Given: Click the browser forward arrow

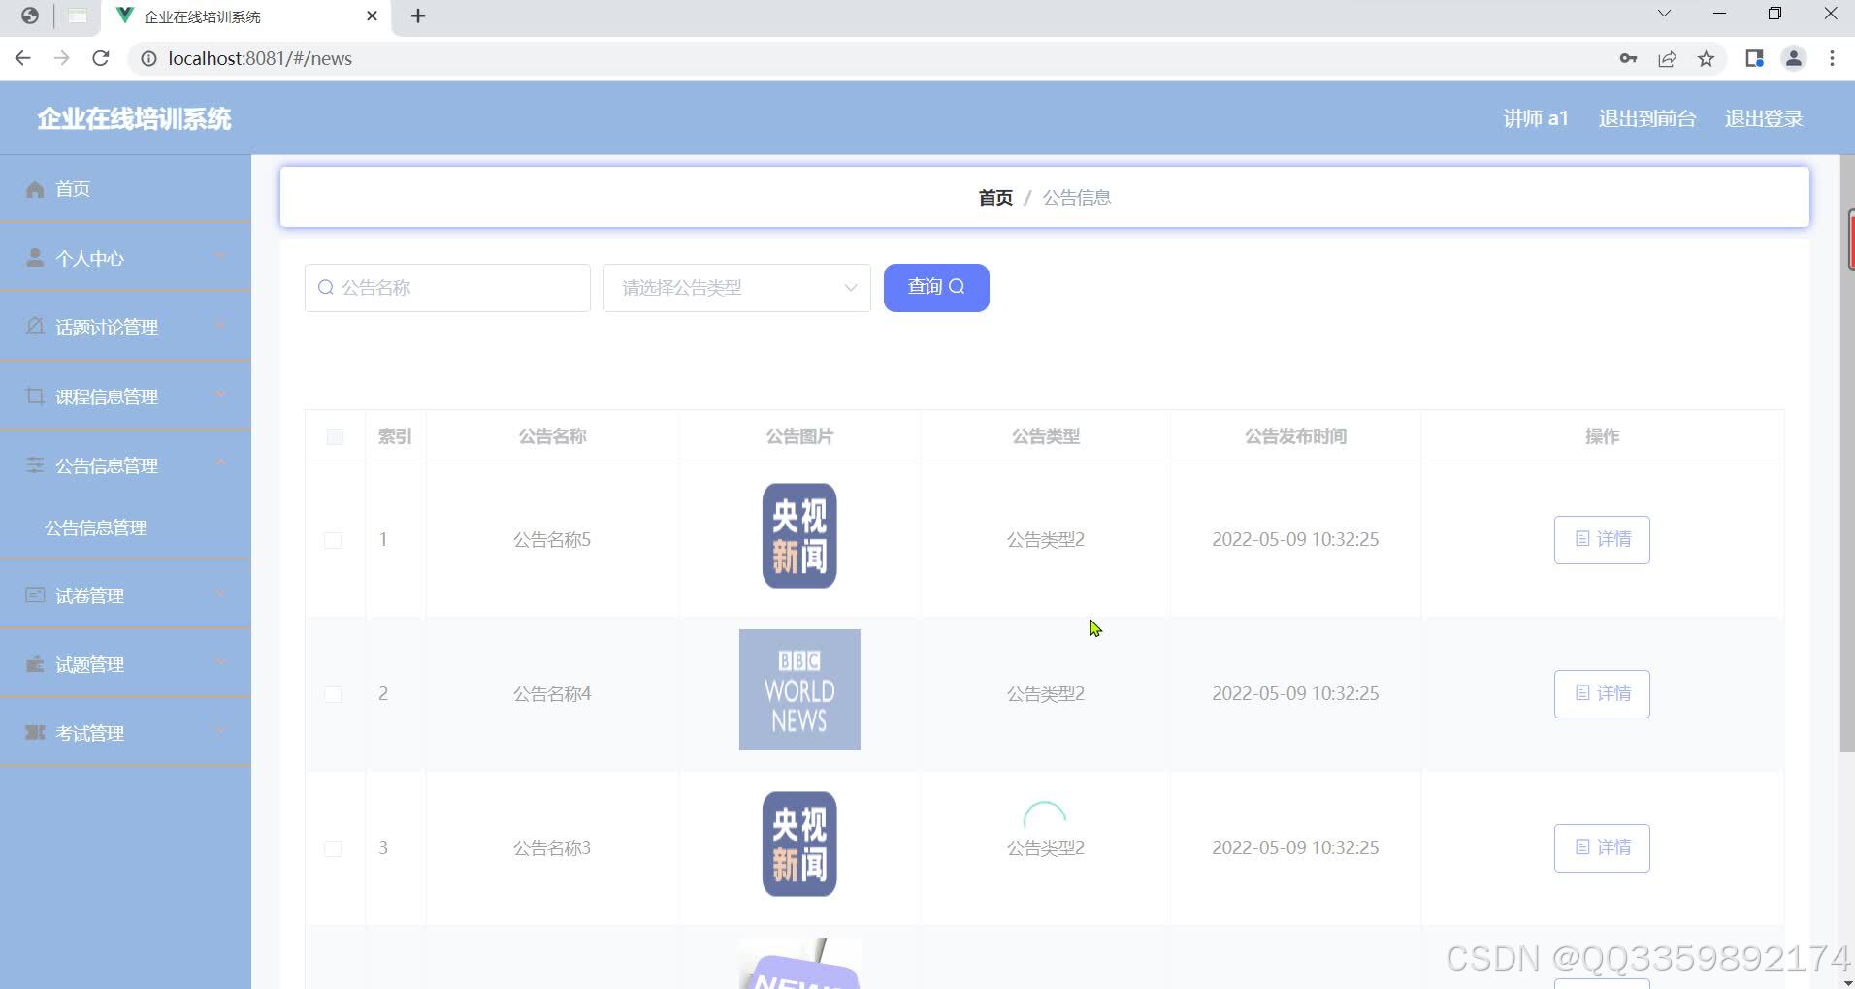Looking at the screenshot, I should tap(62, 58).
